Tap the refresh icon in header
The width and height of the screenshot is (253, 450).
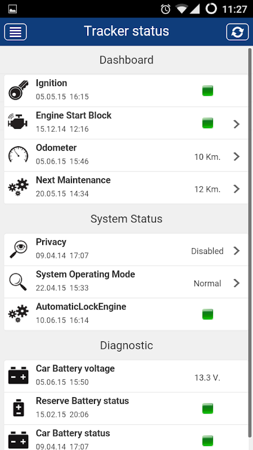237,32
